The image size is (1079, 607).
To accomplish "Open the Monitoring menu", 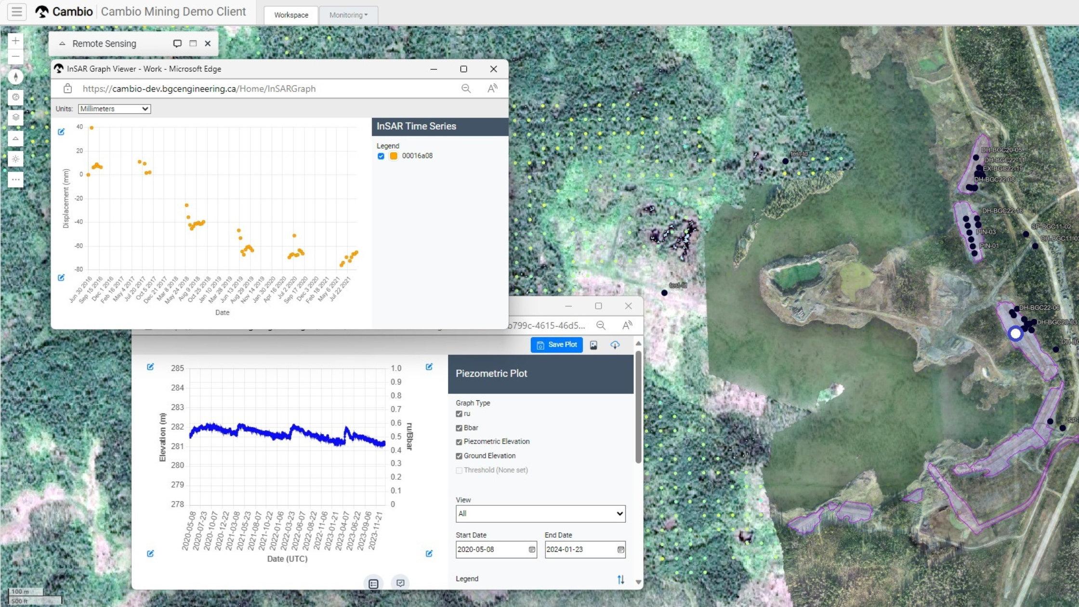I will click(348, 15).
